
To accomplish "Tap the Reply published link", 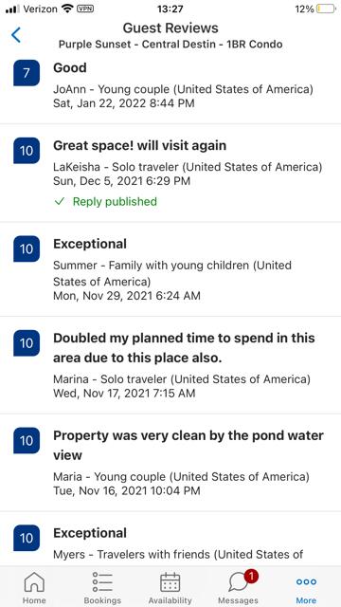I will point(115,202).
